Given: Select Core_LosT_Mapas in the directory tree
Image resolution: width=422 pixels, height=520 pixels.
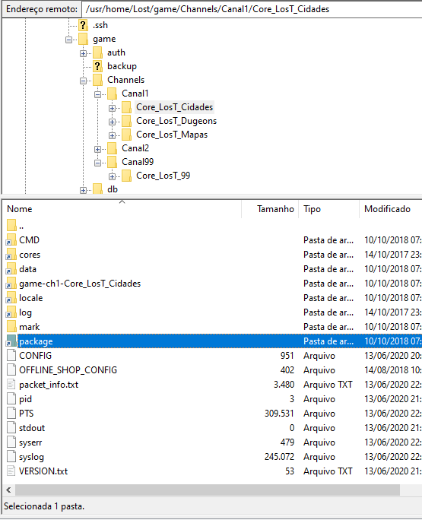Looking at the screenshot, I should (x=172, y=135).
